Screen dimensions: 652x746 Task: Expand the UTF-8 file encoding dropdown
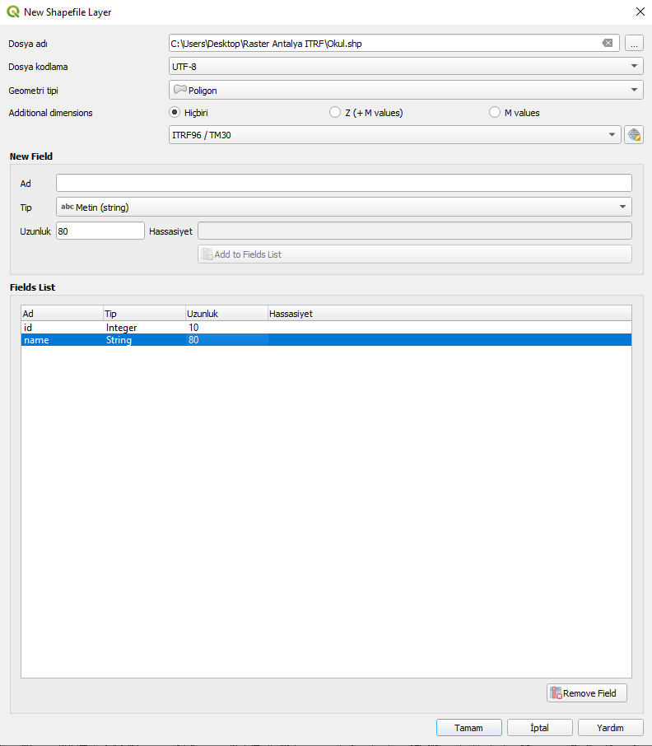(x=406, y=66)
